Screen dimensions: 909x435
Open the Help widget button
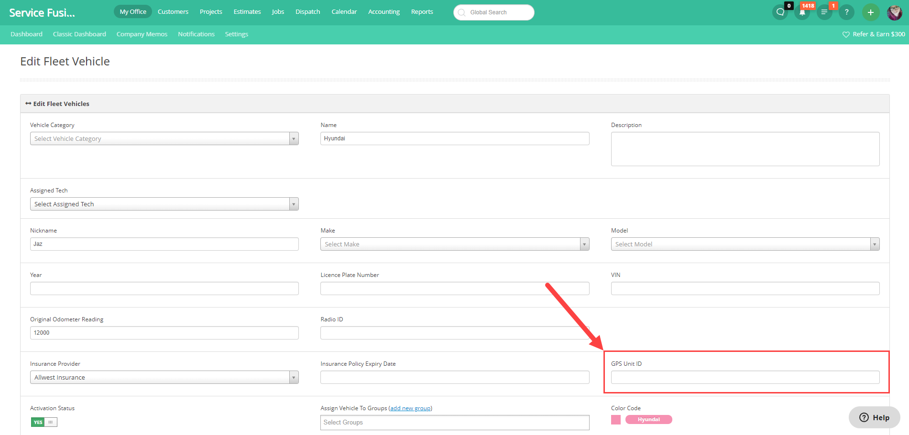pos(875,417)
